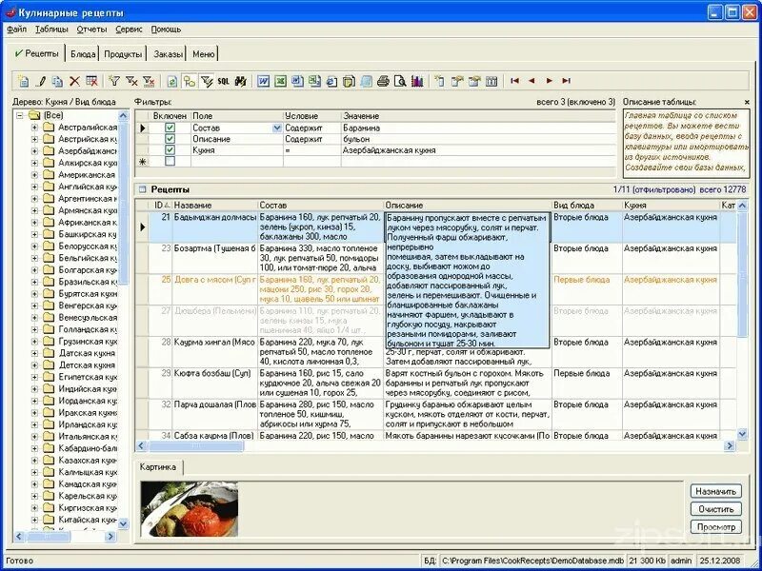Toggle the tree view toolbar icon
Image resolution: width=762 pixels, height=571 pixels.
(x=189, y=81)
